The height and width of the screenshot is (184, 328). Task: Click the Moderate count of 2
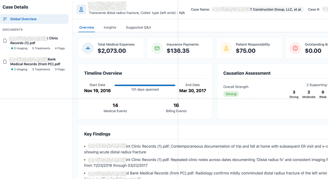coord(309,92)
